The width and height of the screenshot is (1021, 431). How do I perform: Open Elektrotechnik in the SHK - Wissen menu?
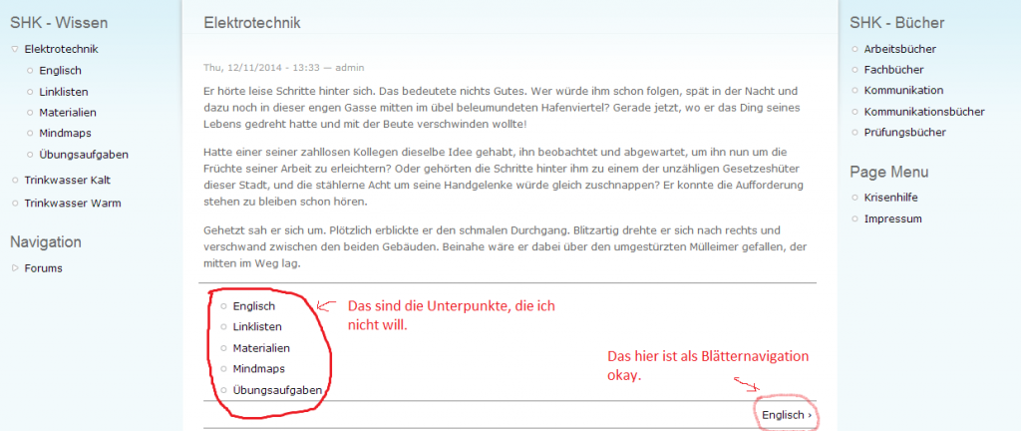61,49
